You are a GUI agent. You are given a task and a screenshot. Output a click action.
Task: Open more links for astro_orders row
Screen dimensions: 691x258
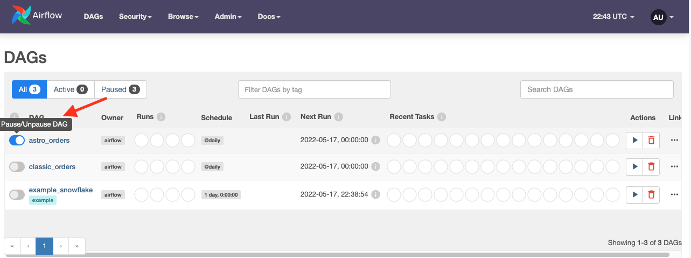tap(674, 140)
